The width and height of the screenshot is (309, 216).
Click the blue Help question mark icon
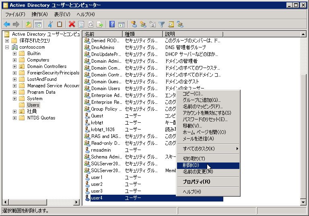pos(112,25)
